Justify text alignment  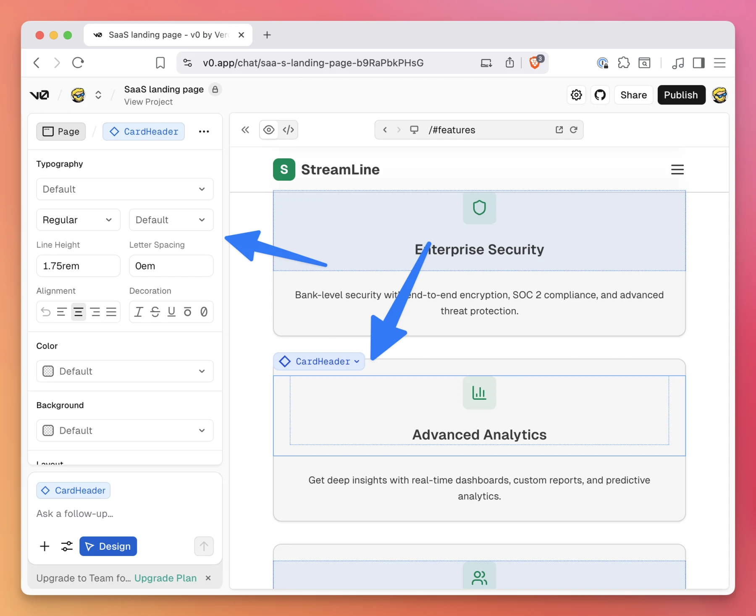(x=111, y=312)
